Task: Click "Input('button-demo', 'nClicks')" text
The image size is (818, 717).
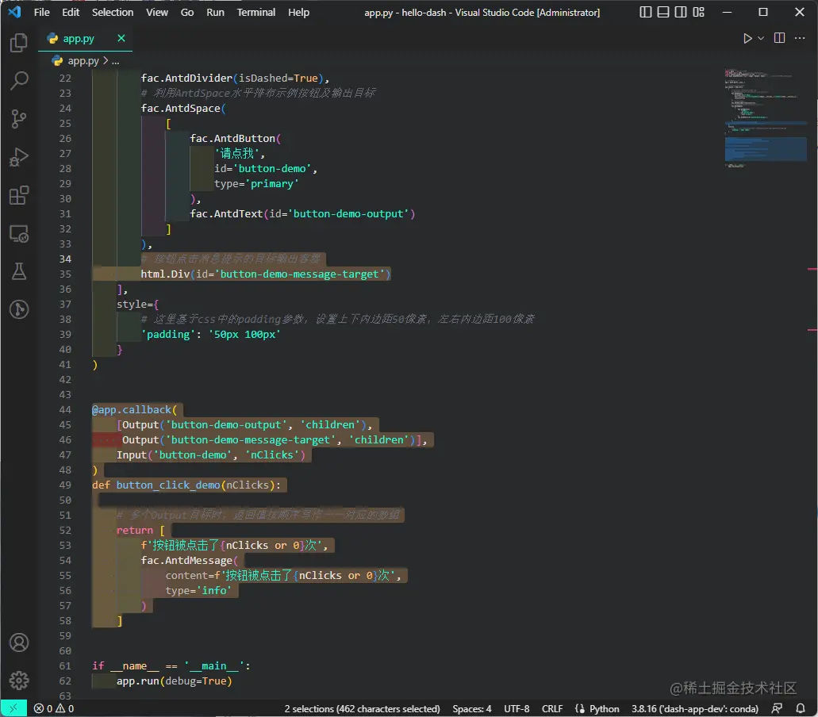Action: (211, 455)
